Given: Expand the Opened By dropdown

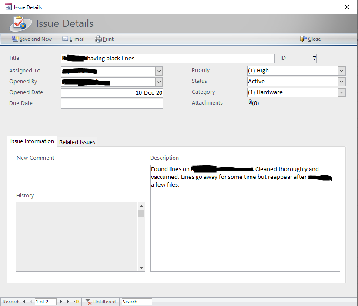Looking at the screenshot, I should pyautogui.click(x=159, y=82).
